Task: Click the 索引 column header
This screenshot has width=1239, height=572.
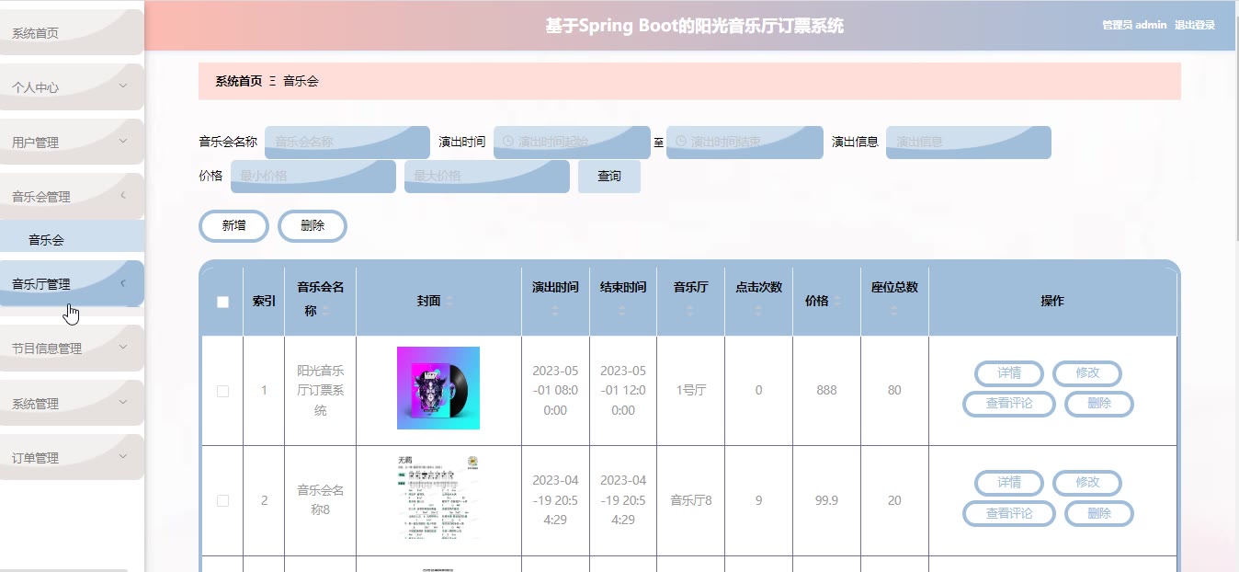Action: click(264, 302)
